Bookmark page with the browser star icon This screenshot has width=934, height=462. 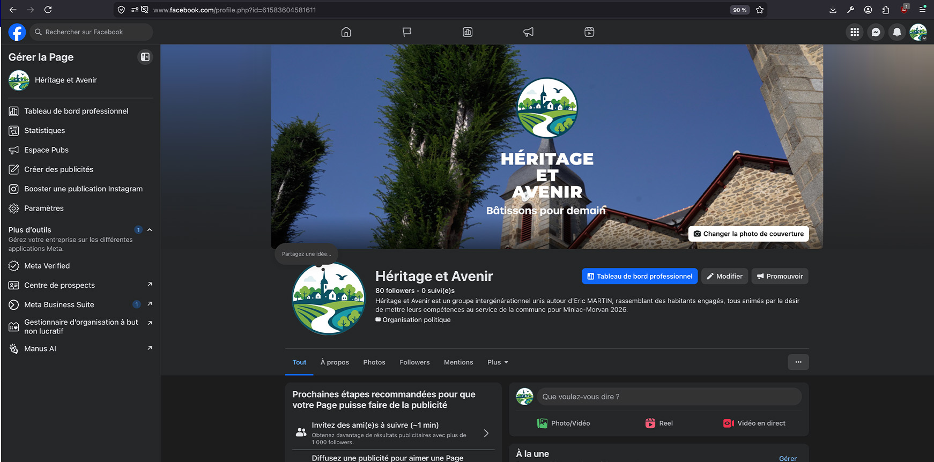760,10
